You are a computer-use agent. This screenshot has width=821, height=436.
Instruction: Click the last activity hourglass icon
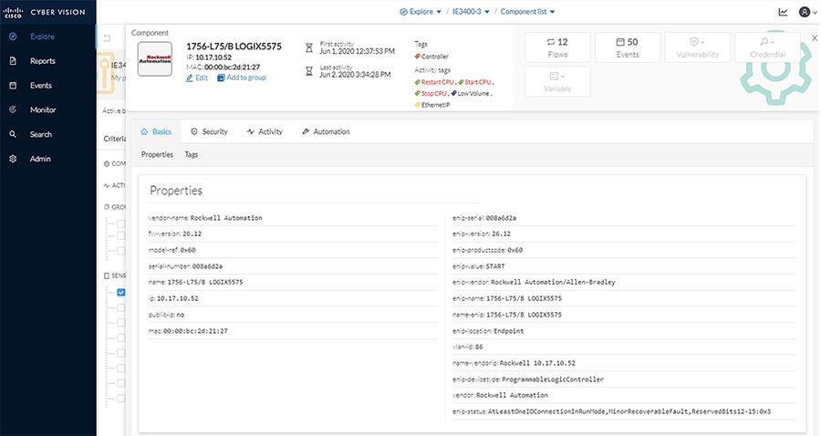[x=309, y=70]
